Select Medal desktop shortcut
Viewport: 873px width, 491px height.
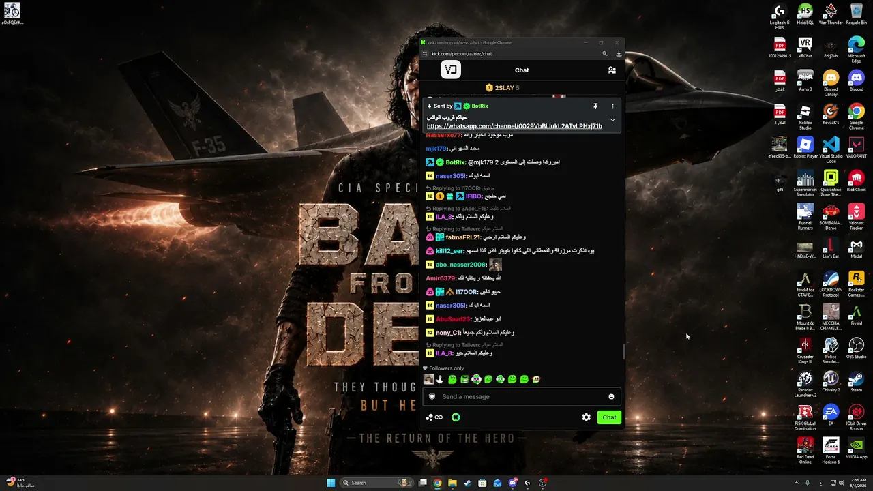tap(857, 248)
